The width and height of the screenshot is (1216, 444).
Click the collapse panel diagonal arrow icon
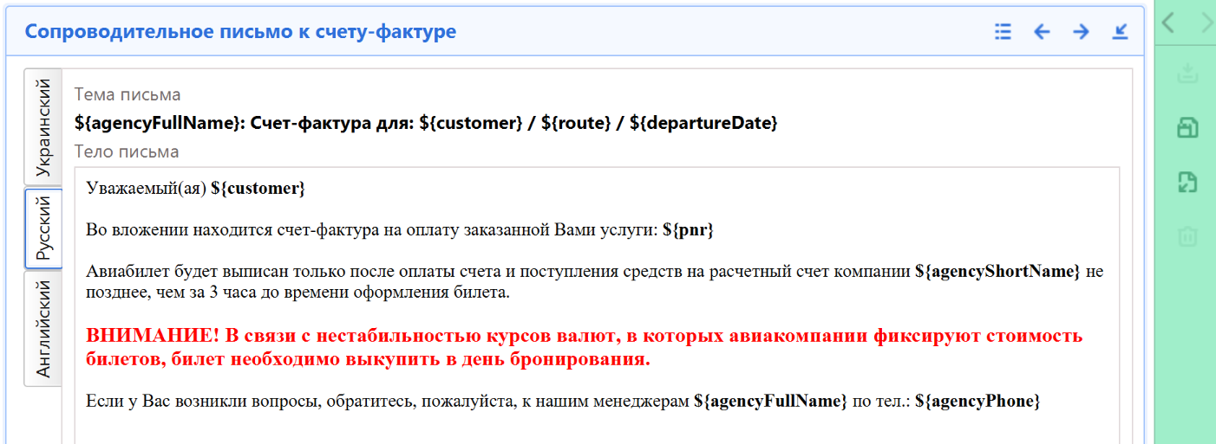pyautogui.click(x=1120, y=32)
